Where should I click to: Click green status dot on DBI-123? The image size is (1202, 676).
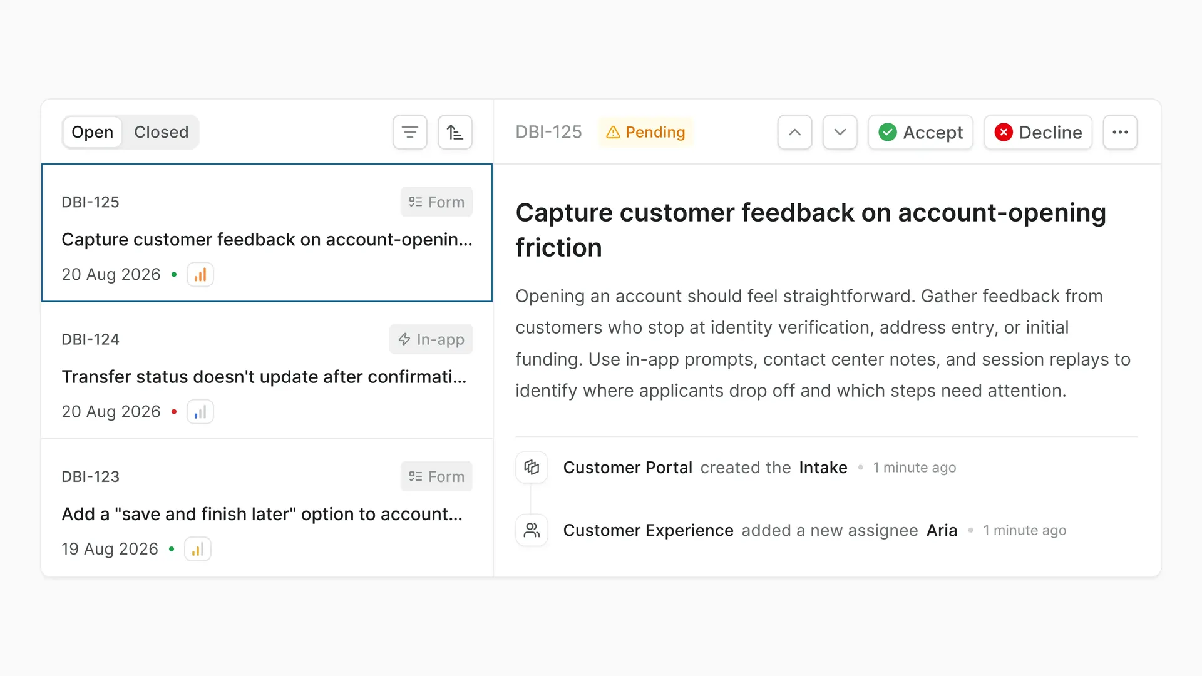click(x=172, y=550)
